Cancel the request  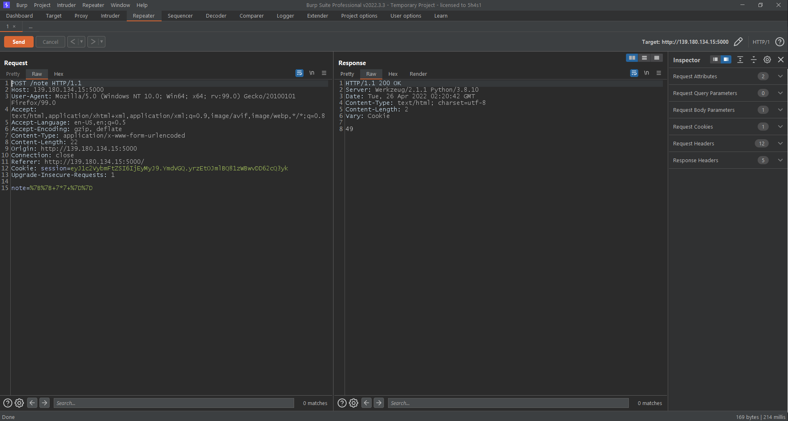50,42
